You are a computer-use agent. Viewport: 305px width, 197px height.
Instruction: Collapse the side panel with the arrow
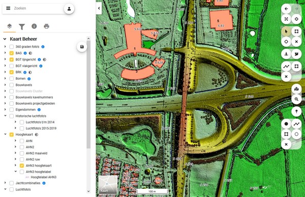point(99,8)
